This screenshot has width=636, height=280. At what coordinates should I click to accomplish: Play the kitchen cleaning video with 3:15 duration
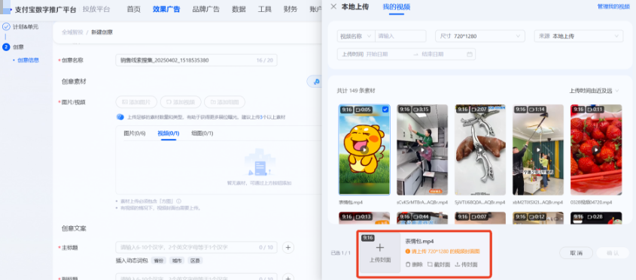pos(422,149)
